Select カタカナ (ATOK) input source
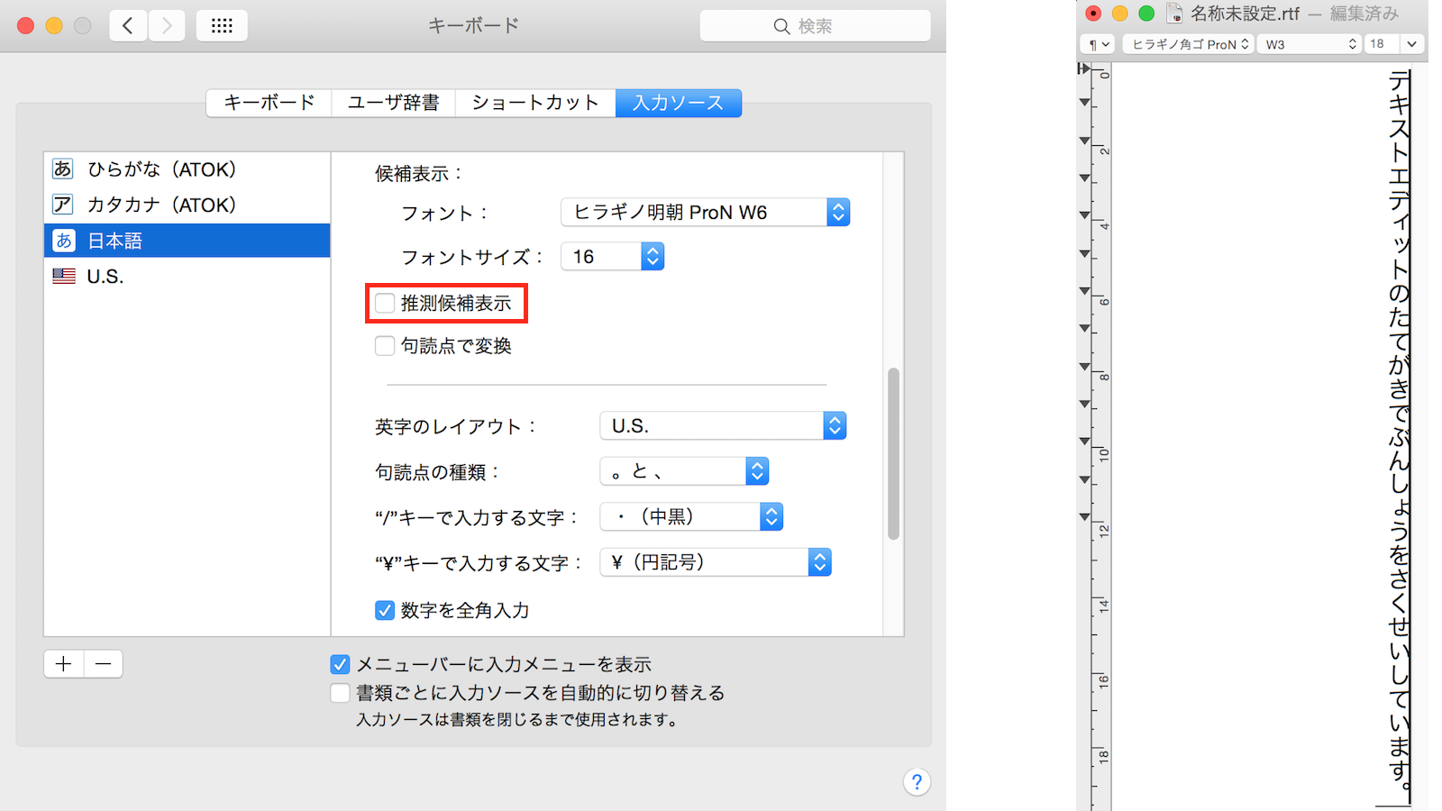The width and height of the screenshot is (1442, 811). click(x=187, y=205)
